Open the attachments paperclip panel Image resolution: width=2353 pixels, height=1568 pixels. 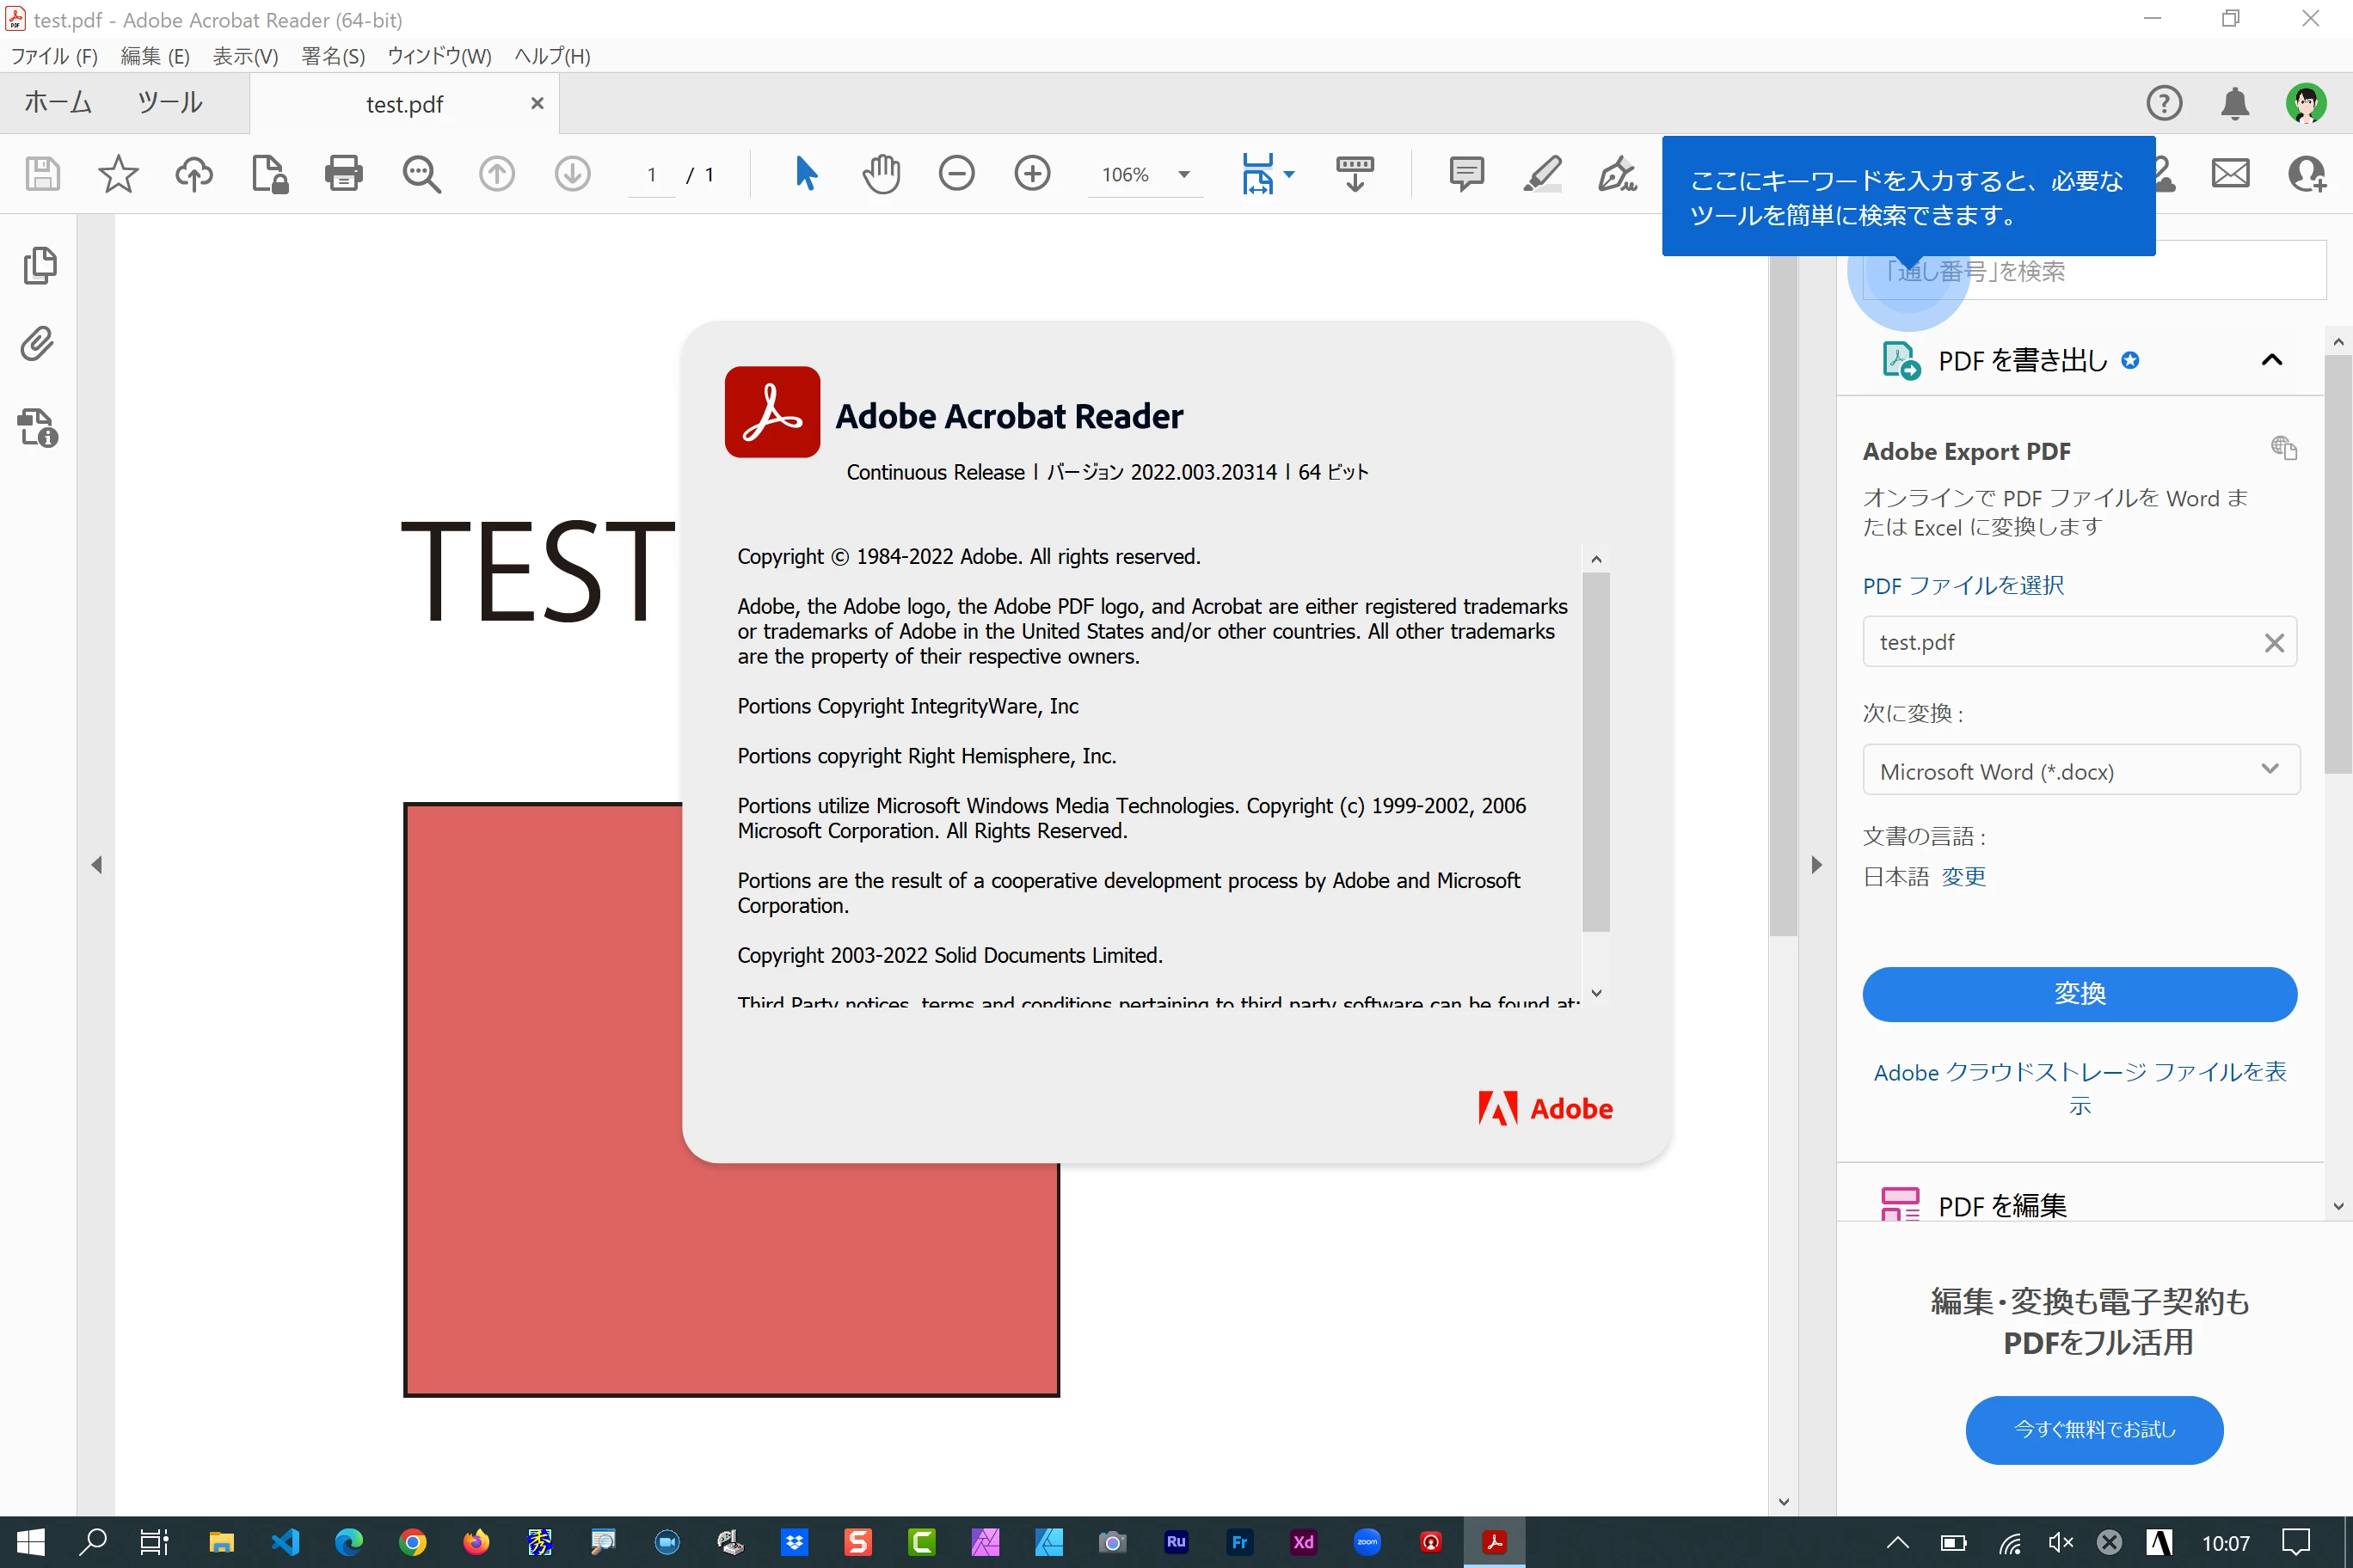coord(38,345)
